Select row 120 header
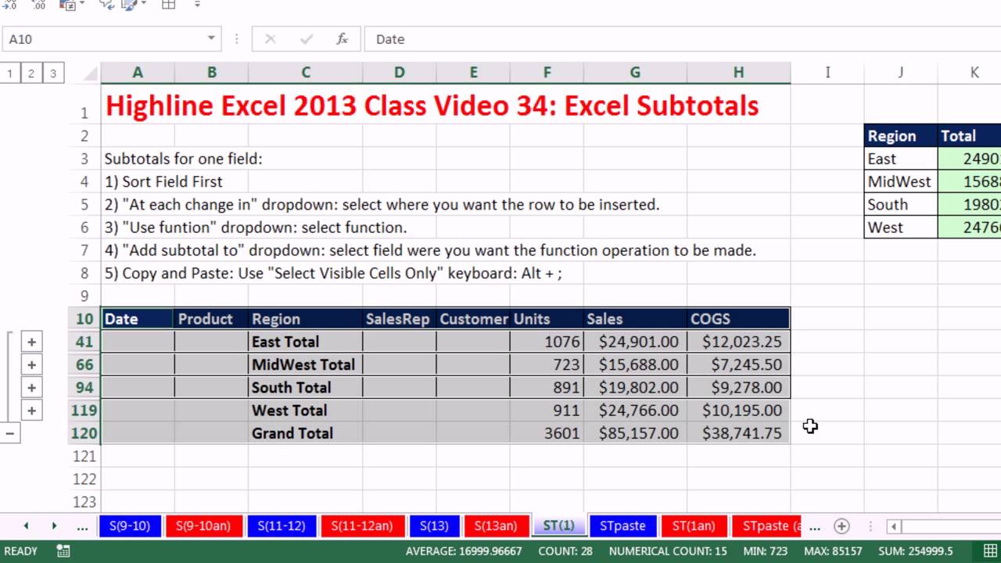This screenshot has height=563, width=1001. click(84, 433)
